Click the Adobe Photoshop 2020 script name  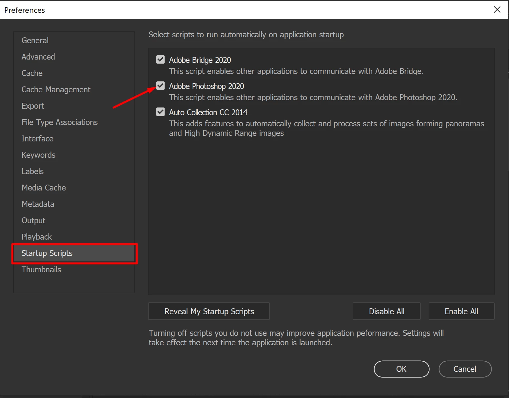click(206, 86)
